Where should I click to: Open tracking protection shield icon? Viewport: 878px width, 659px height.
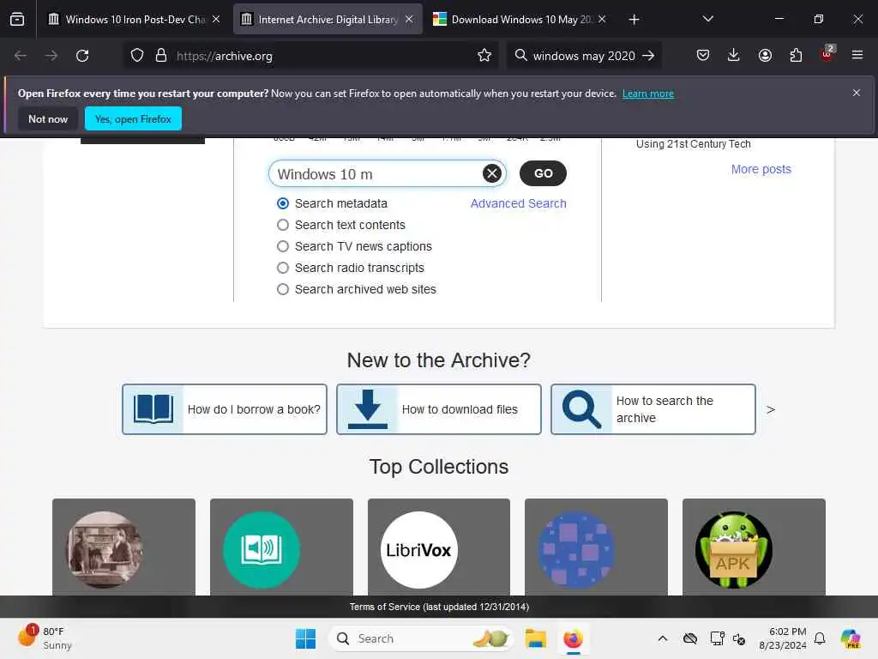point(137,56)
